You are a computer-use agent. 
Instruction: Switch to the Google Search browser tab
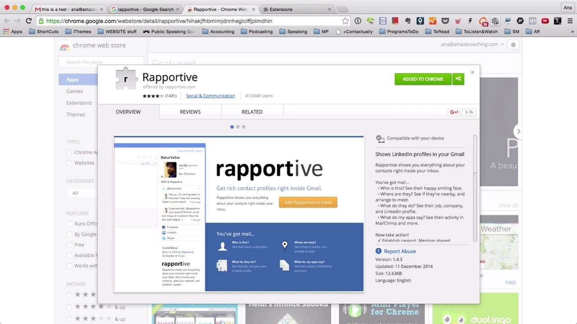(x=144, y=9)
